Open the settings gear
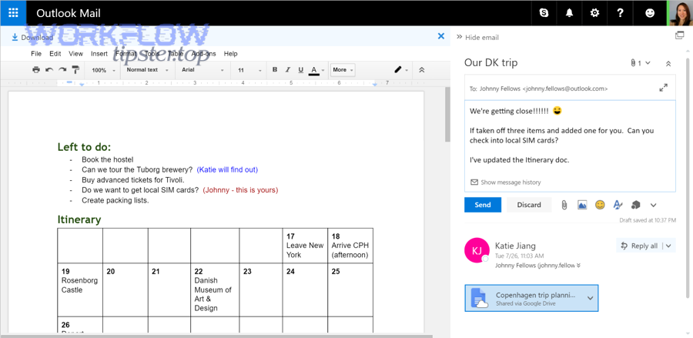The width and height of the screenshot is (693, 338). (595, 13)
